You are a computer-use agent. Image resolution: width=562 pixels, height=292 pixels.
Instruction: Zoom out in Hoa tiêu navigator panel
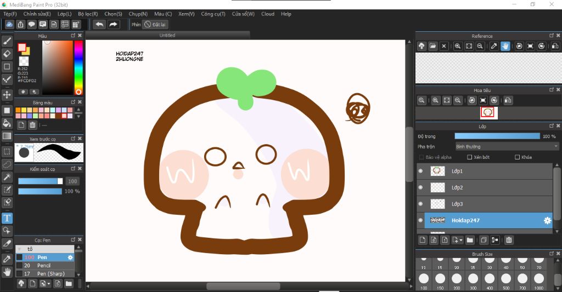pos(458,101)
